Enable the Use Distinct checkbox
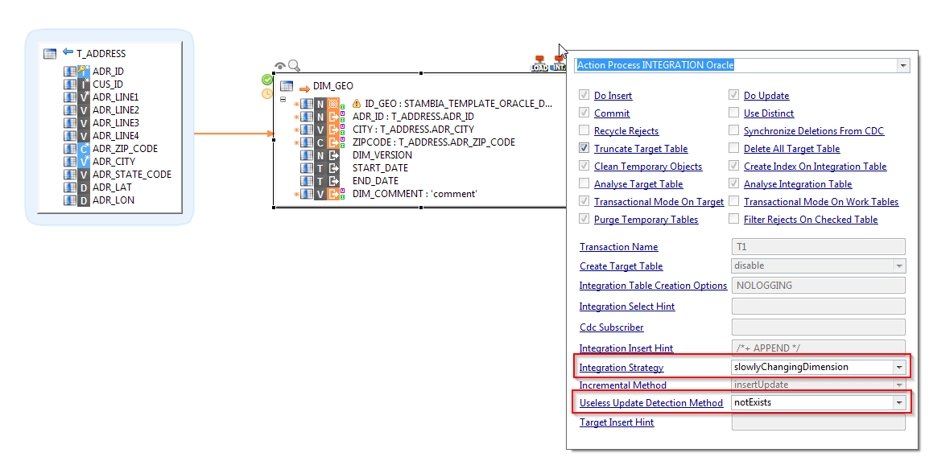Screen dimensions: 929x457 [733, 113]
